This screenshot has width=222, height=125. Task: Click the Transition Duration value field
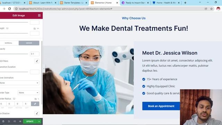[35, 72]
